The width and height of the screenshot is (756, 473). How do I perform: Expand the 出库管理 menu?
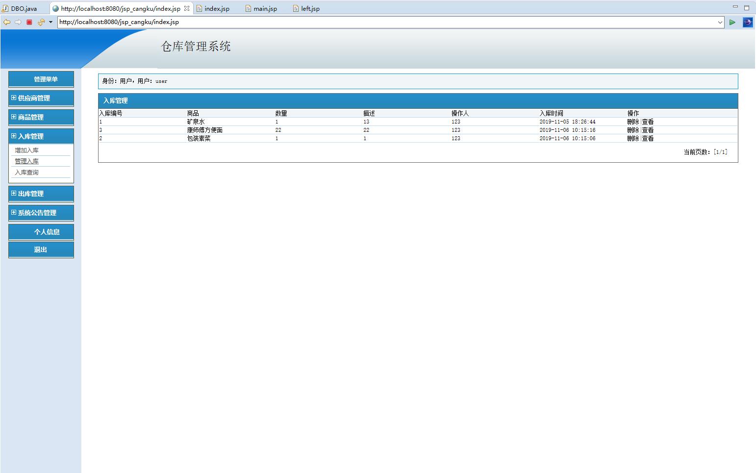click(41, 194)
